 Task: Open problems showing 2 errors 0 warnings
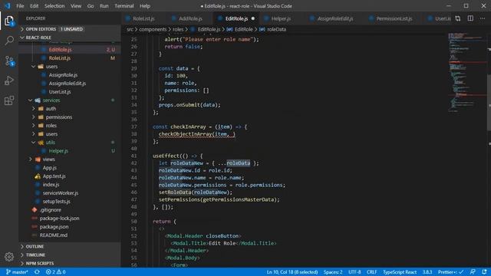55,272
